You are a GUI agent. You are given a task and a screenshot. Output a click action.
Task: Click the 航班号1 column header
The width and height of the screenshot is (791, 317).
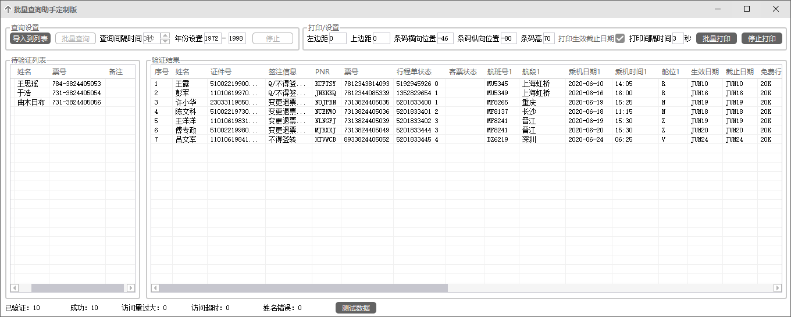(x=499, y=72)
